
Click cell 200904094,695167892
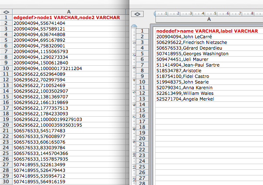pos(69,40)
